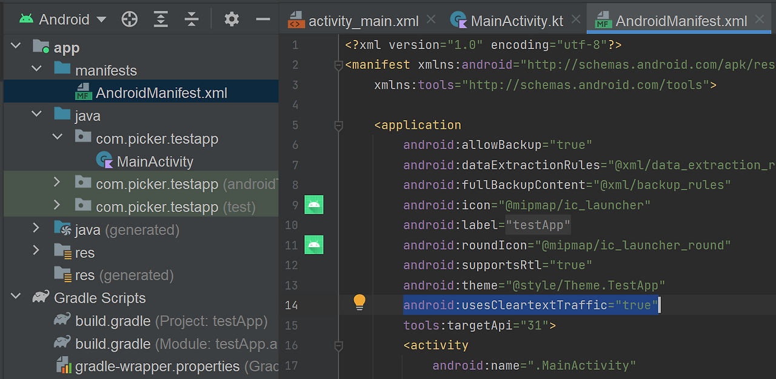The image size is (776, 379).
Task: Select target of current file in Project view
Action: point(129,19)
